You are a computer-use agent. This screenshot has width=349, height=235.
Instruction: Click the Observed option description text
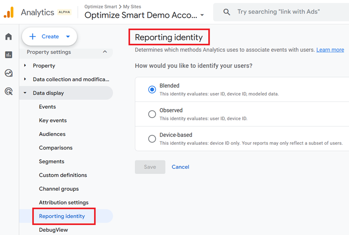coord(203,118)
